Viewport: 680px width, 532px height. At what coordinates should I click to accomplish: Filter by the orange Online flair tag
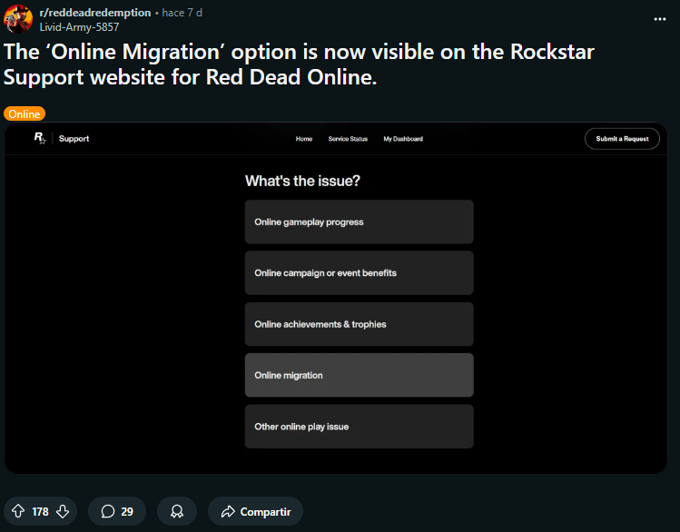(25, 114)
